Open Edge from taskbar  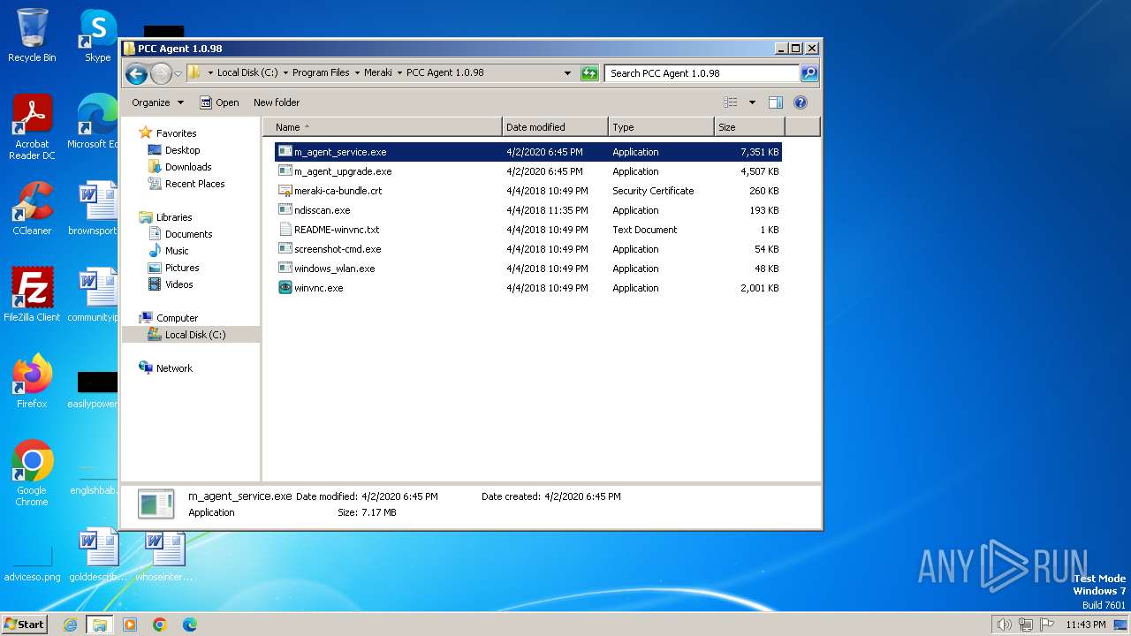click(x=189, y=625)
